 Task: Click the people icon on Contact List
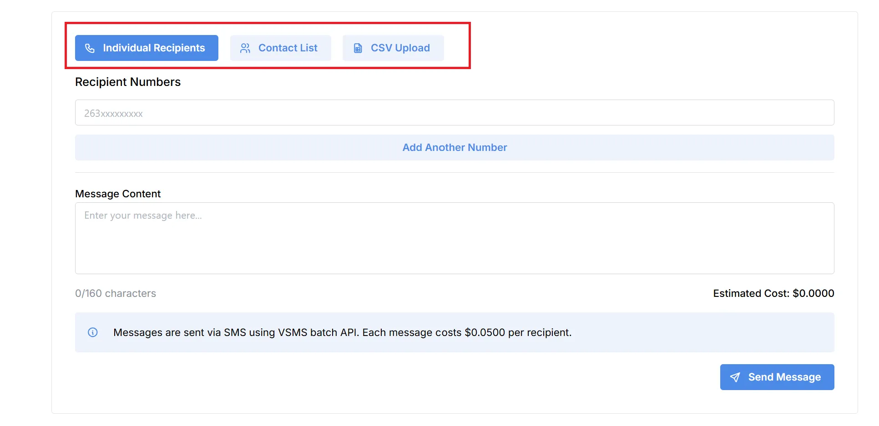click(x=245, y=48)
